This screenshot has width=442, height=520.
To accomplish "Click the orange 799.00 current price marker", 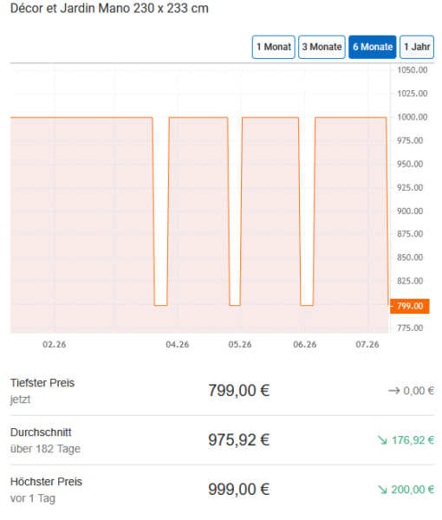I will pos(410,306).
